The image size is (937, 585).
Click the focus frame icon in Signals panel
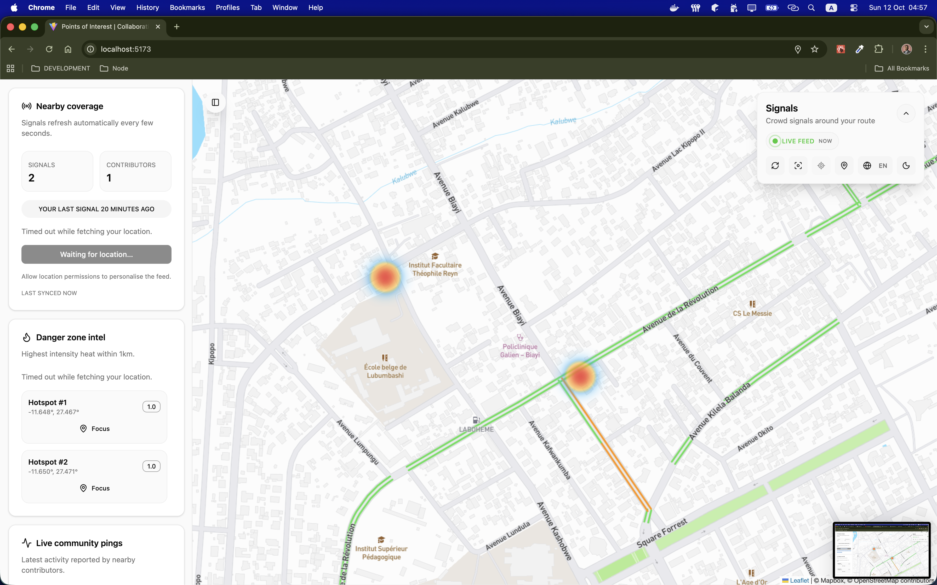tap(798, 166)
